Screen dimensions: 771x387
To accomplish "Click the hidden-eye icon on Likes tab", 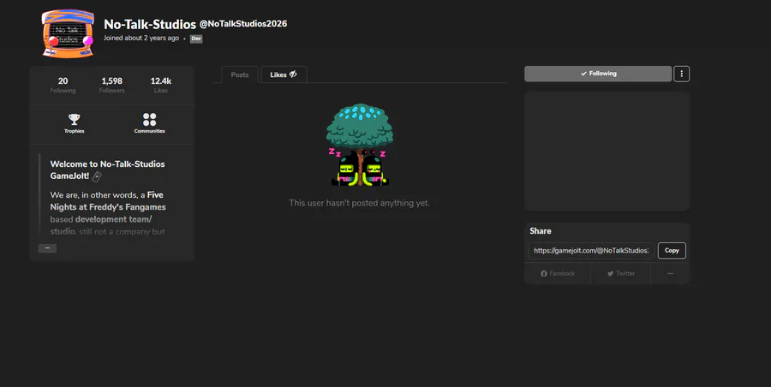I will pyautogui.click(x=293, y=74).
